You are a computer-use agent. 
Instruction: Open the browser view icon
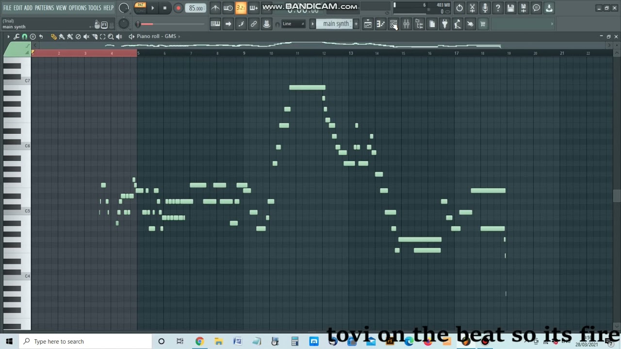[x=419, y=24]
